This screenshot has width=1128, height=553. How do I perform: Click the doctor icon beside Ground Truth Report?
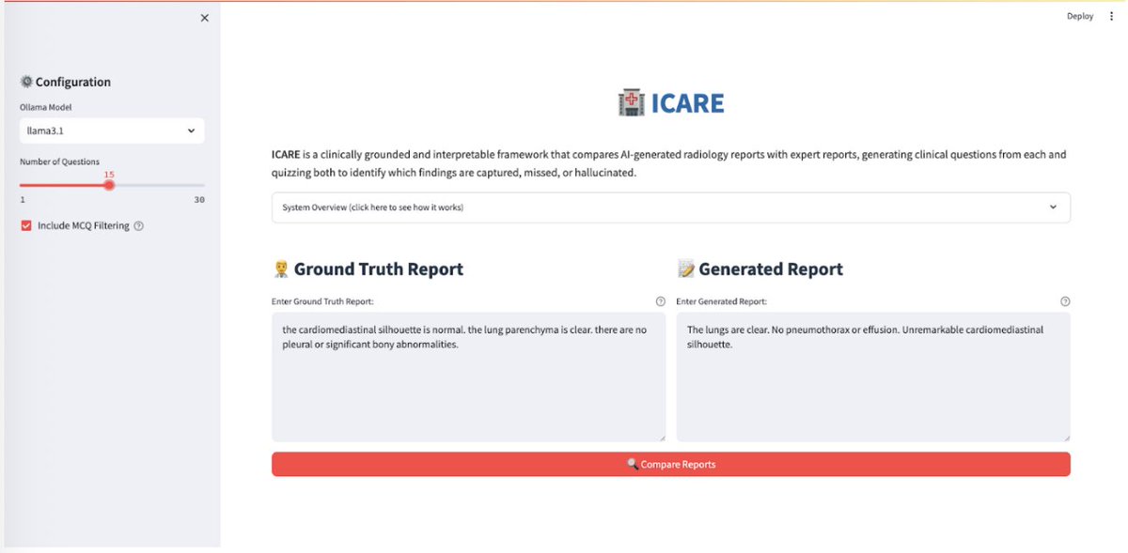[280, 269]
